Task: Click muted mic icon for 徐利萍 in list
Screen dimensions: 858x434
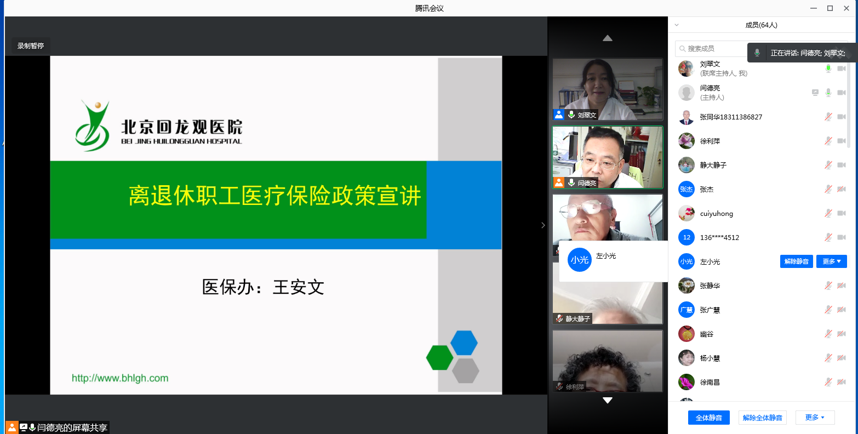Action: pos(828,141)
